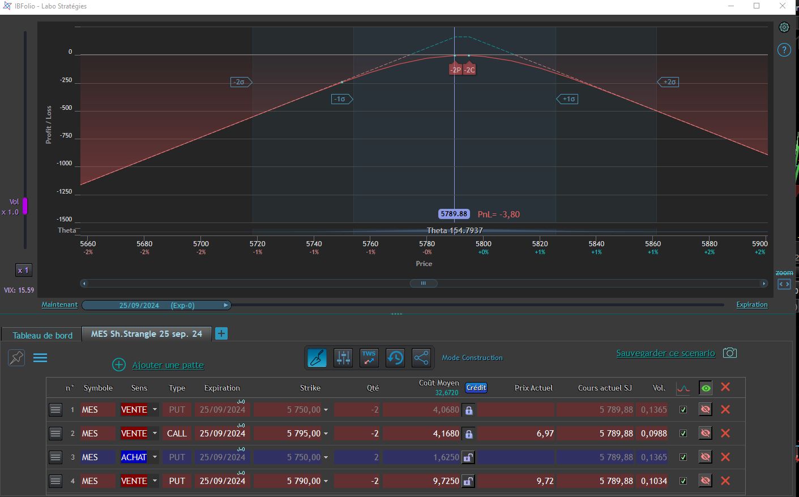Click the -2P marker on chart
The width and height of the screenshot is (799, 497).
[456, 69]
